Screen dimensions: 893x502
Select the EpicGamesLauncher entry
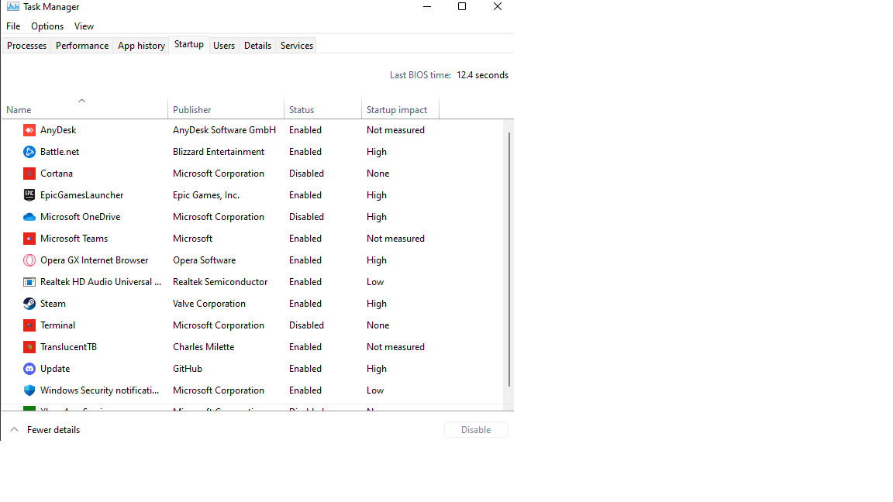(x=253, y=195)
